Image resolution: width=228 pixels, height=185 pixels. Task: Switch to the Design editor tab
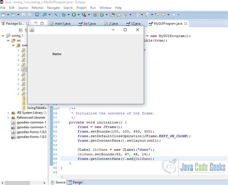tap(75, 183)
